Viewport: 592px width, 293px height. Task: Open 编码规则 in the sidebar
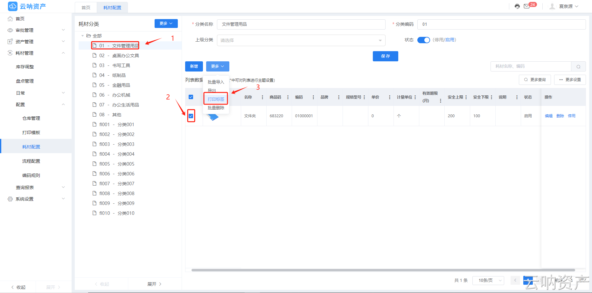click(31, 175)
